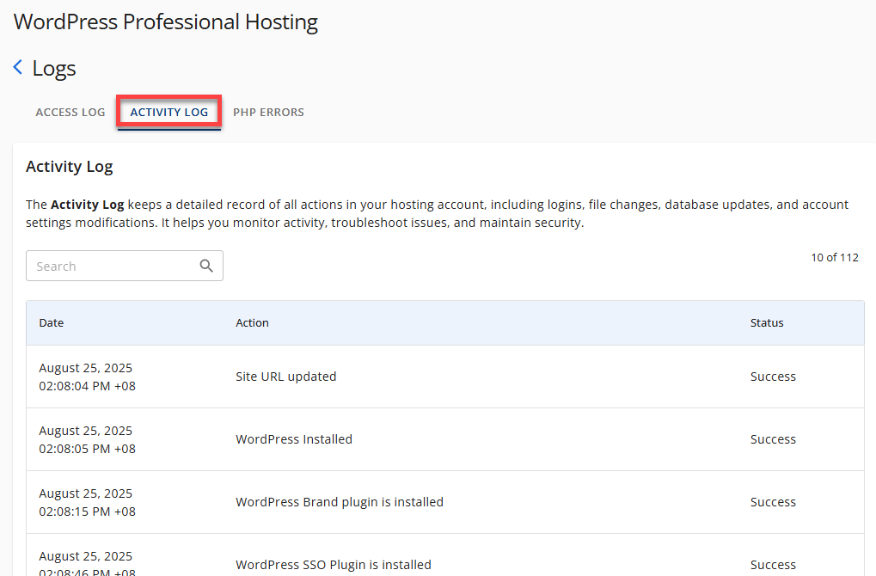
Task: Click the 'WordPress Professional Hosting' page title
Action: click(166, 21)
